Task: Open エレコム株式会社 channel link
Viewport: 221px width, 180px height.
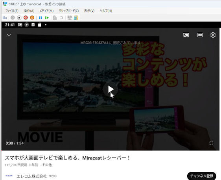Action: 32,176
